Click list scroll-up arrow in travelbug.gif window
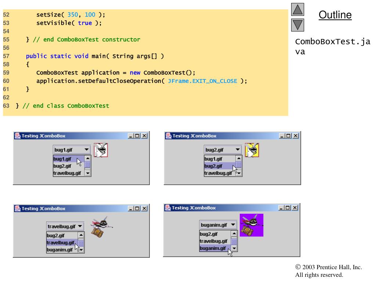 click(81, 235)
